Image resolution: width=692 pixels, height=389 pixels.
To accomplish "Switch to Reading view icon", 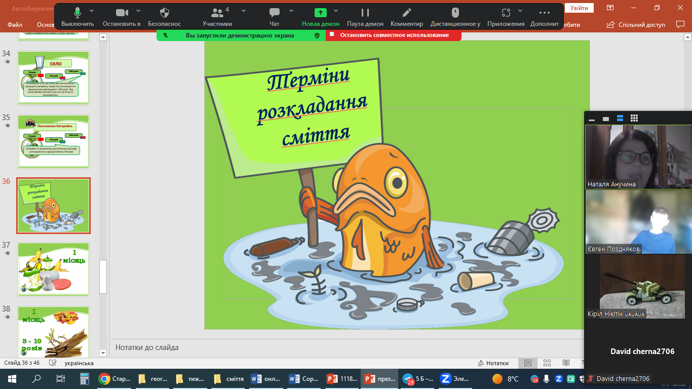I will pyautogui.click(x=566, y=363).
